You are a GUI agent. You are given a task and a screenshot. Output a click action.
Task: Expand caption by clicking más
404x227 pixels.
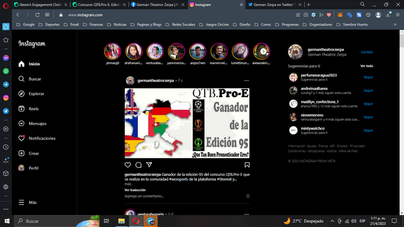[128, 184]
